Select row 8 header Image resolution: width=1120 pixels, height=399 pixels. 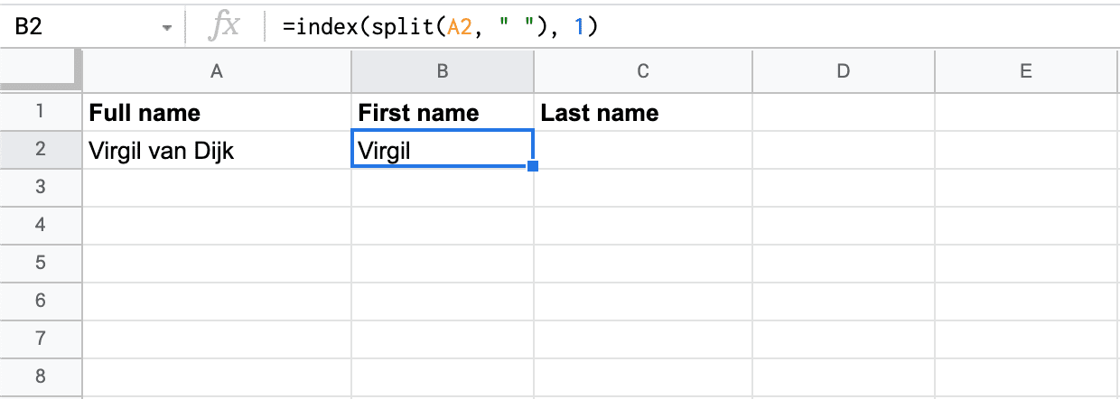point(41,376)
